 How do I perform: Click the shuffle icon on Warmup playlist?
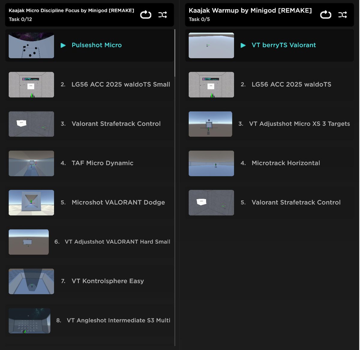point(342,14)
